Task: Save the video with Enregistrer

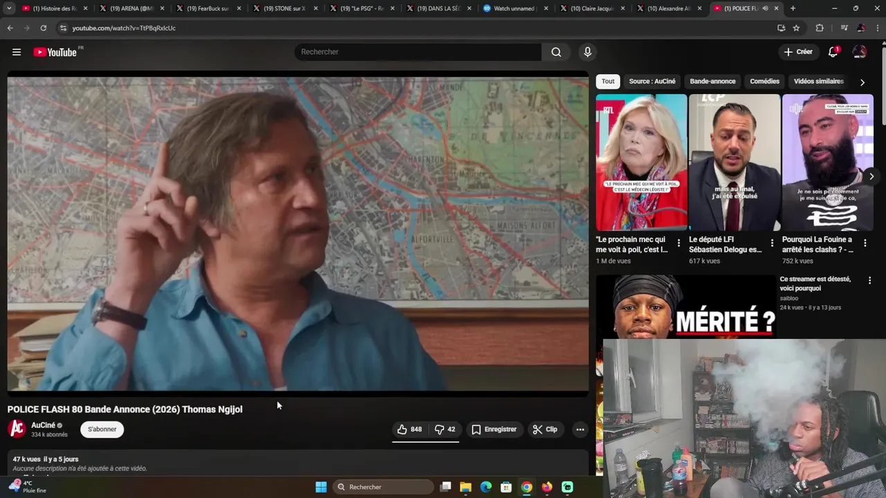Action: (494, 430)
